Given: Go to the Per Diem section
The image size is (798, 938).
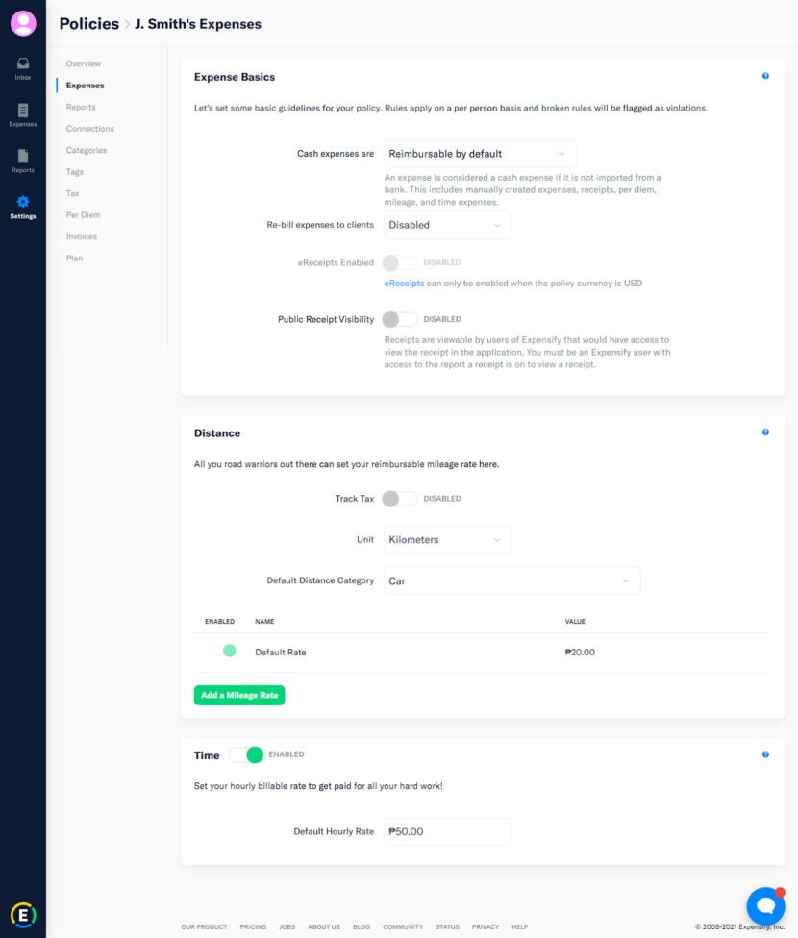Looking at the screenshot, I should (x=83, y=214).
